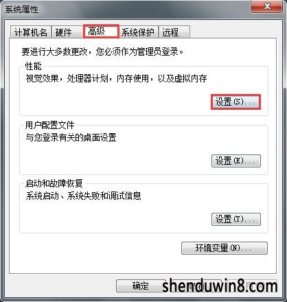This screenshot has height=302, width=287.
Task: Select the highlighted 高级 tab
Action: [101, 32]
